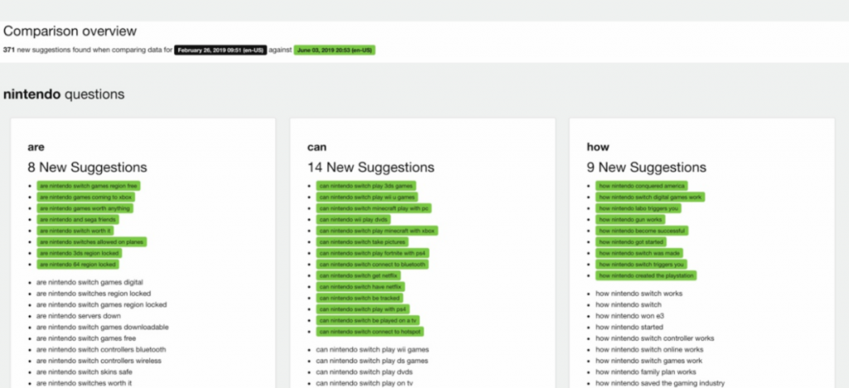The image size is (849, 388).
Task: Click '14 New Suggestions' heading in can card
Action: click(x=371, y=167)
